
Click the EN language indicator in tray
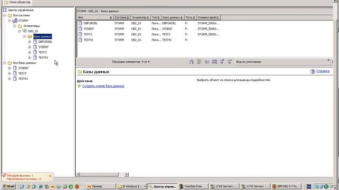pyautogui.click(x=309, y=186)
